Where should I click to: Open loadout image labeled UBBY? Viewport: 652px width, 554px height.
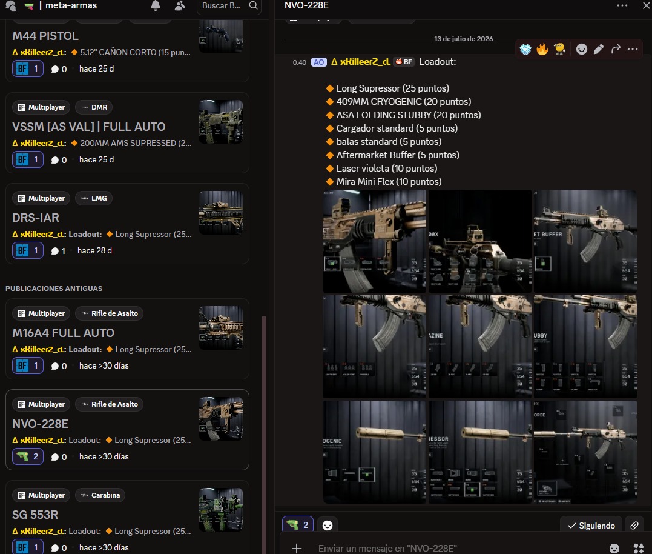585,346
